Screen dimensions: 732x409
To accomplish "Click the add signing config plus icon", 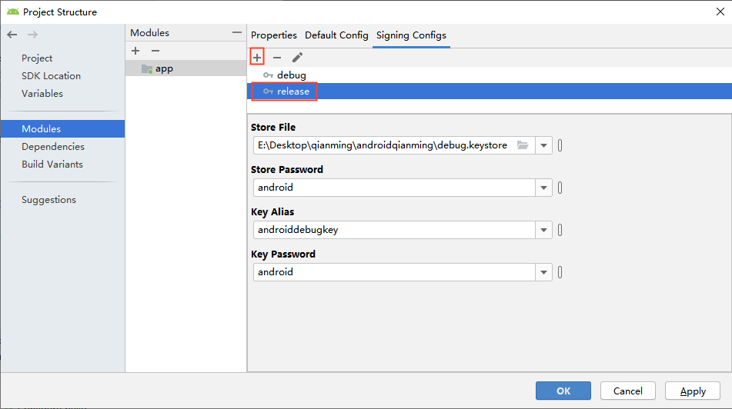I will pos(257,57).
